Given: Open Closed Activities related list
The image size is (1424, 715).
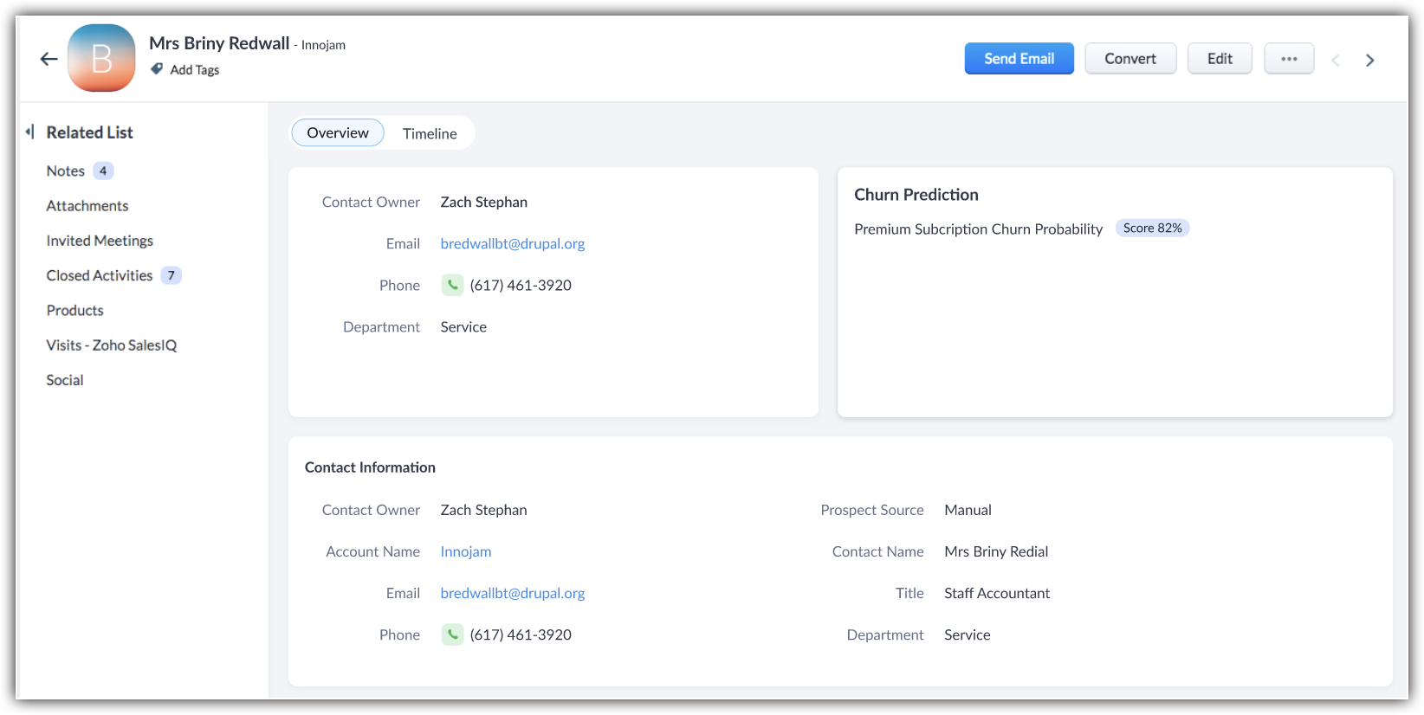Looking at the screenshot, I should (x=100, y=275).
